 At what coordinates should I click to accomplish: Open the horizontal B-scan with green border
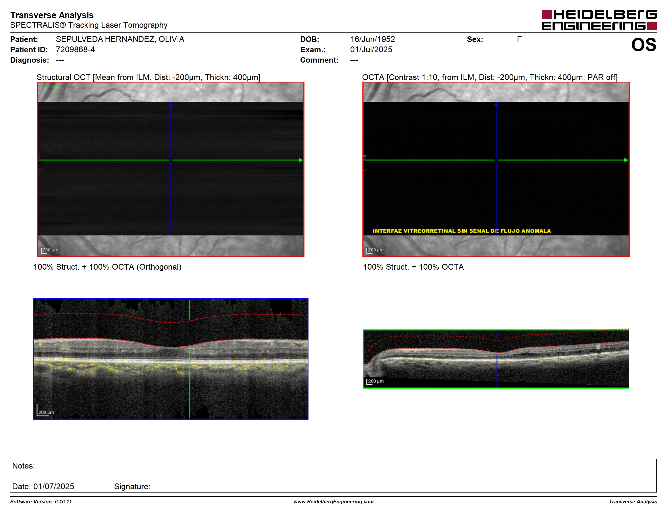pos(496,359)
